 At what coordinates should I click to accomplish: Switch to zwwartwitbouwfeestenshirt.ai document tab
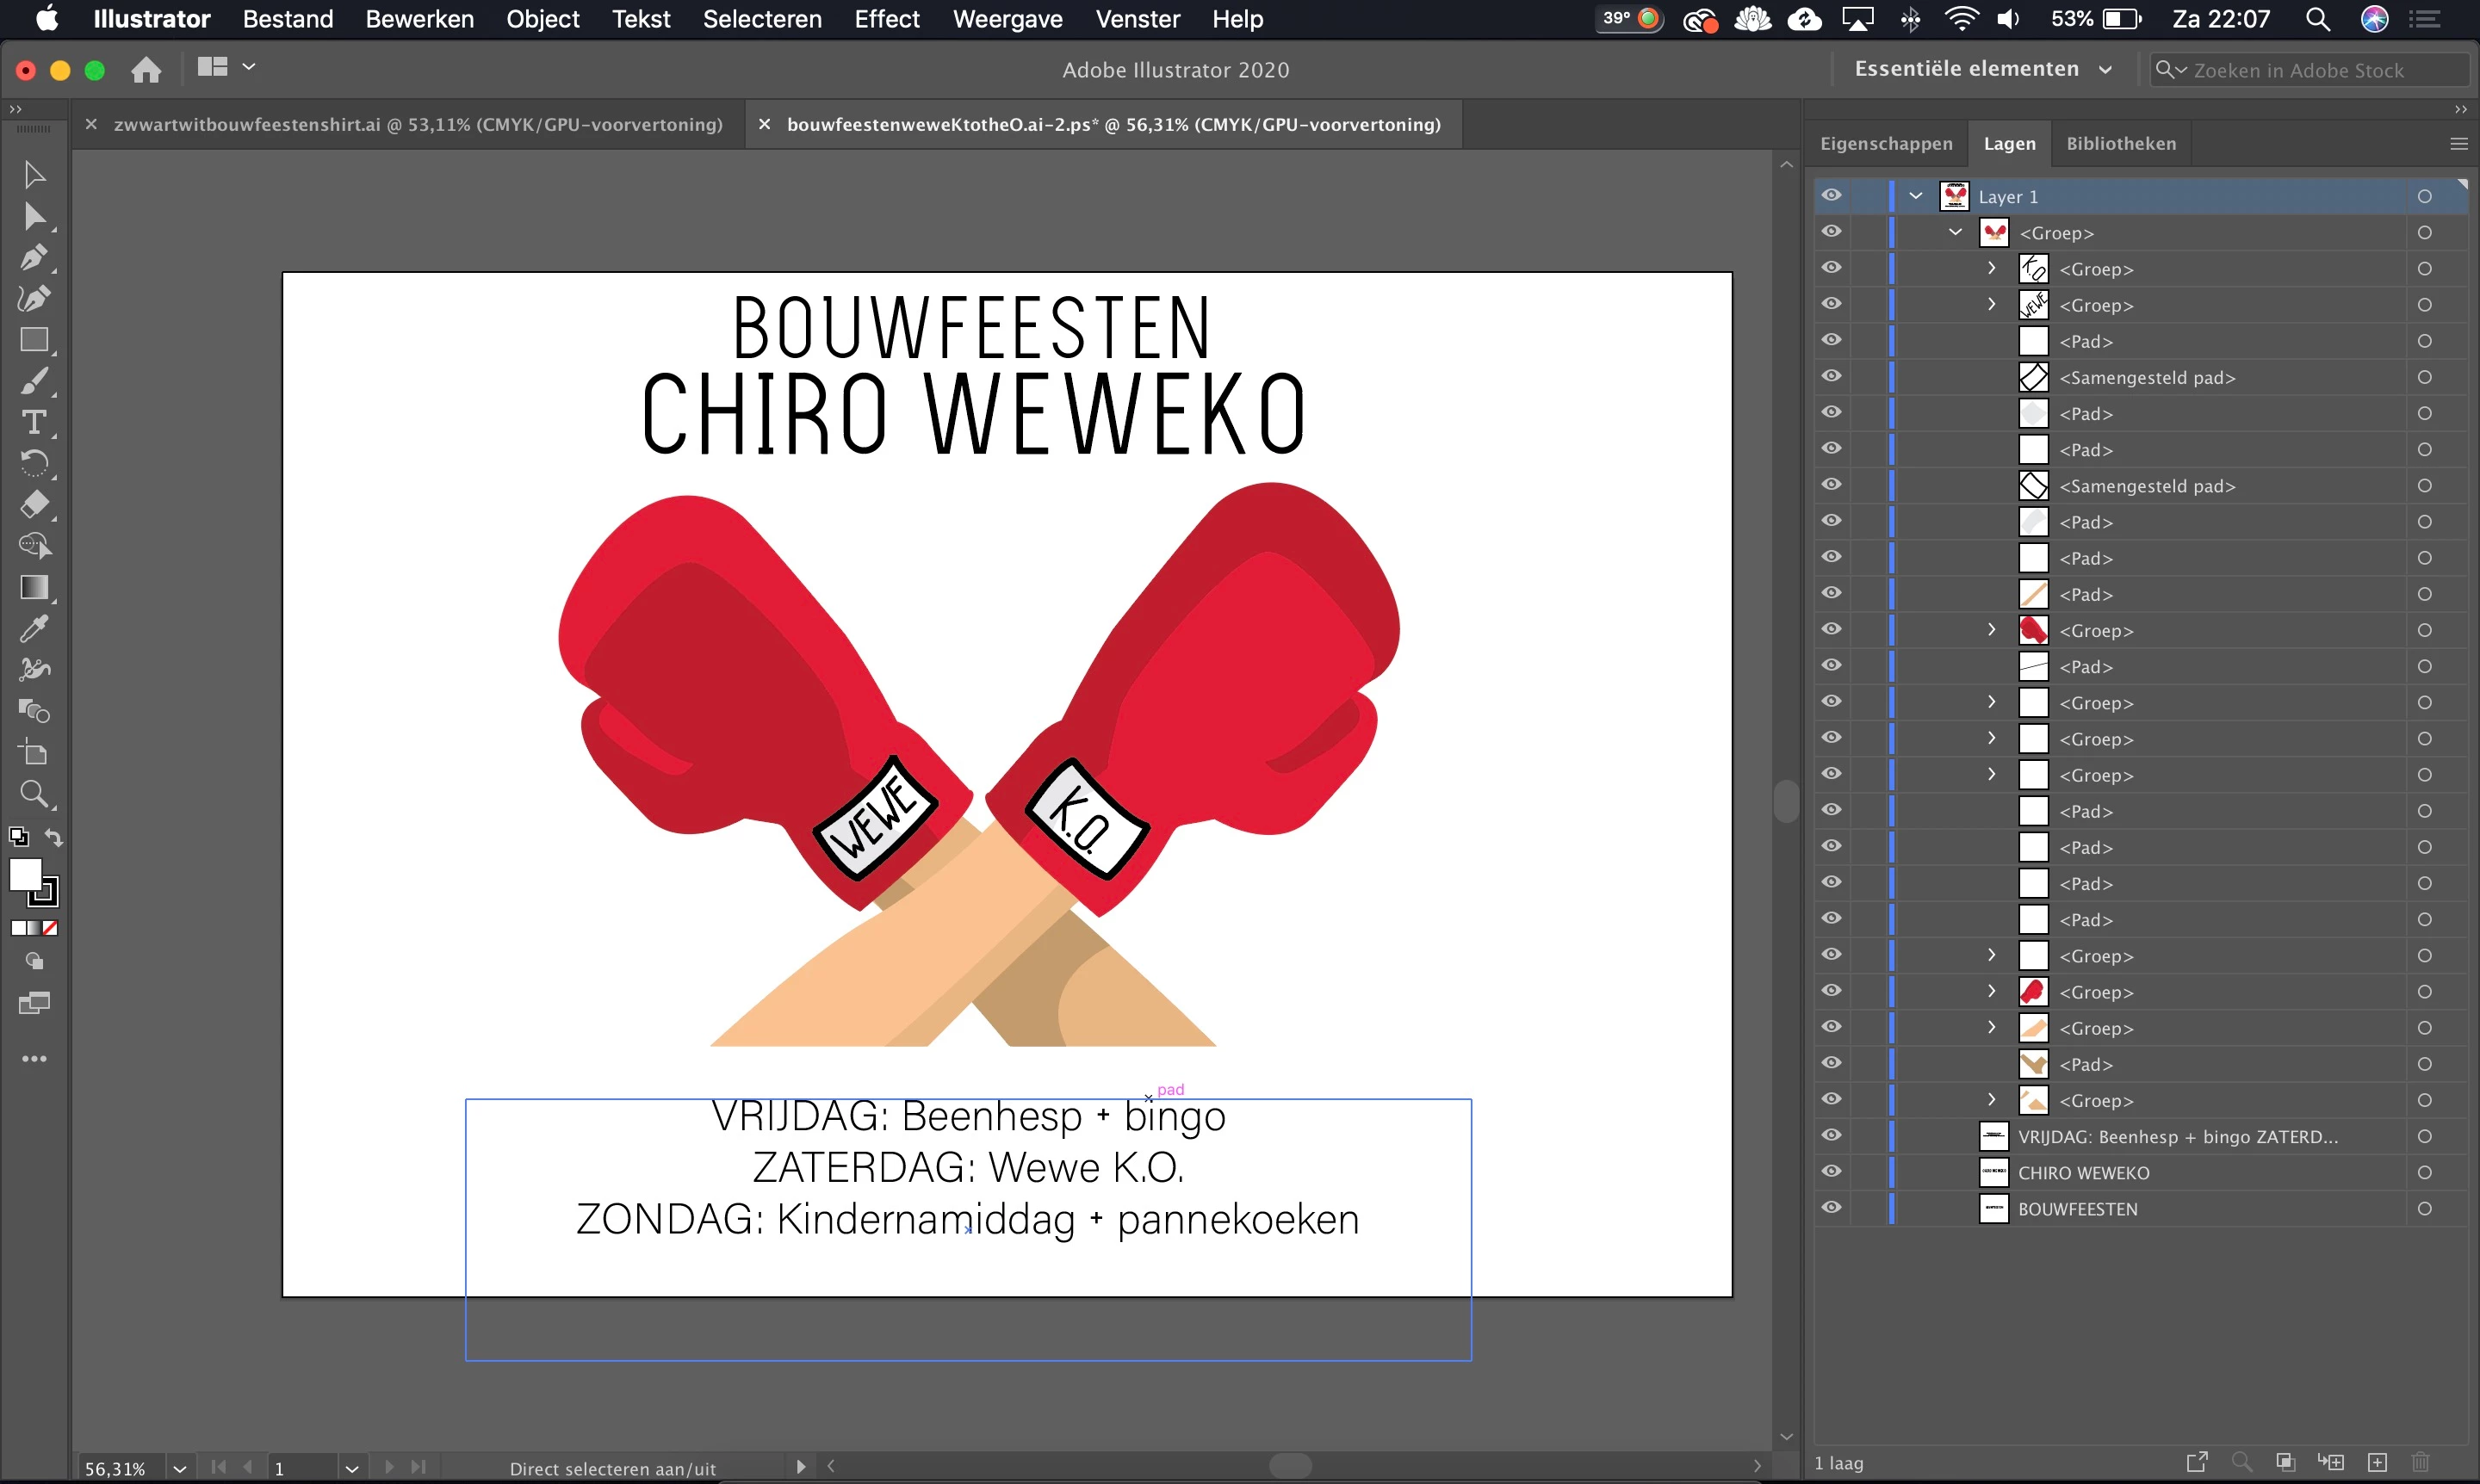pos(417,124)
